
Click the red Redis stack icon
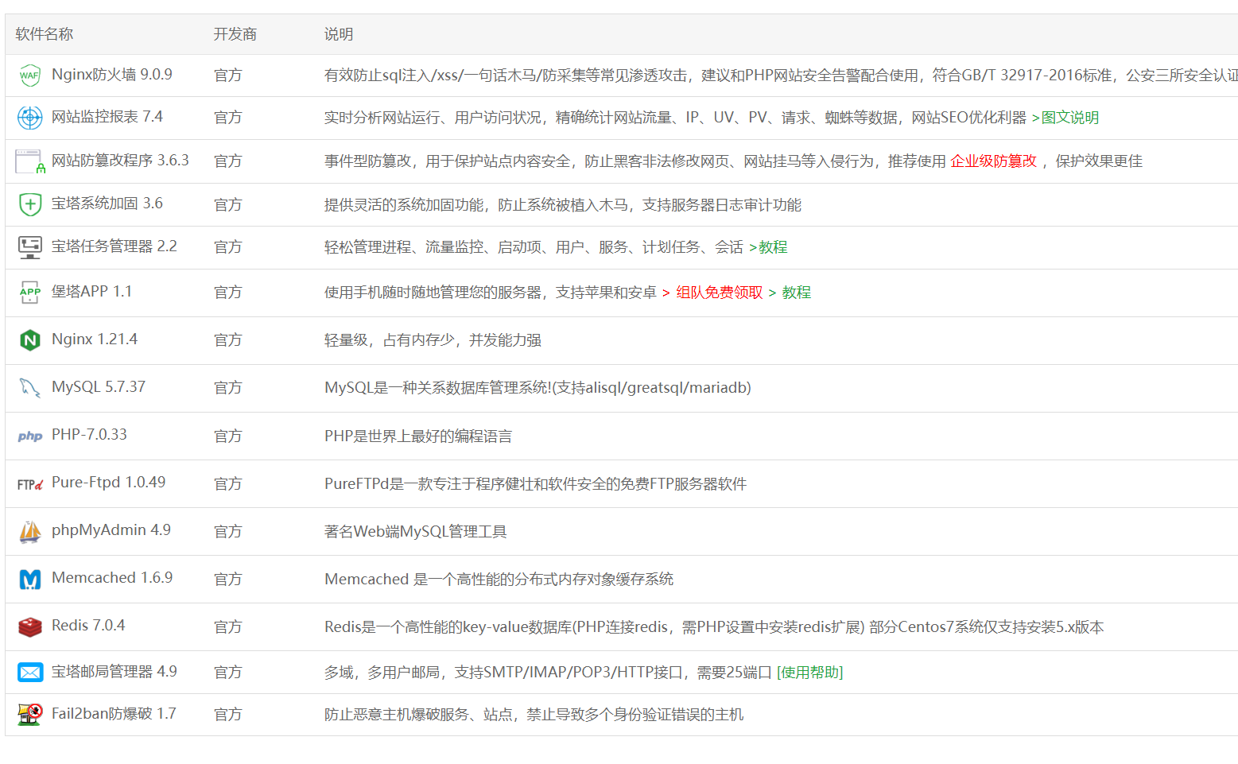[29, 627]
